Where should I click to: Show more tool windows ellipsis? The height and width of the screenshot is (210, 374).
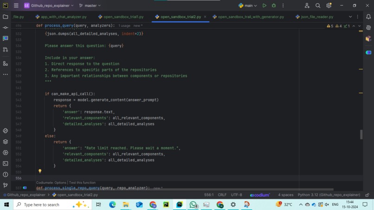click(x=5, y=74)
